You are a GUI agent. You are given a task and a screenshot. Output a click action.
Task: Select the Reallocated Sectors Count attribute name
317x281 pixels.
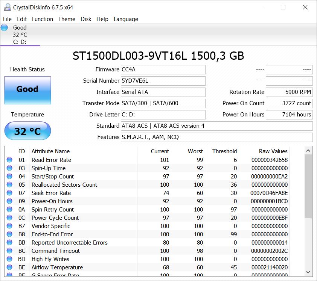(x=64, y=185)
